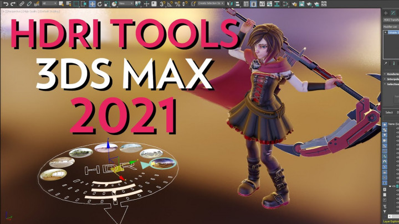
Task: Toggle eye visibility of expanded layer
Action: click(393, 186)
